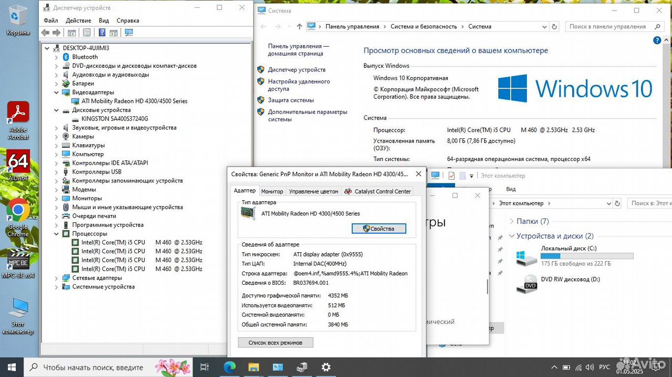Show hidden tray icons with the chevron

pyautogui.click(x=554, y=367)
